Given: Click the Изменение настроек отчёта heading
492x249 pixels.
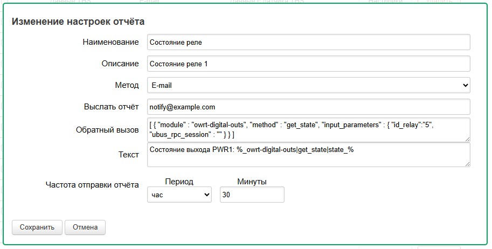Looking at the screenshot, I should click(78, 22).
